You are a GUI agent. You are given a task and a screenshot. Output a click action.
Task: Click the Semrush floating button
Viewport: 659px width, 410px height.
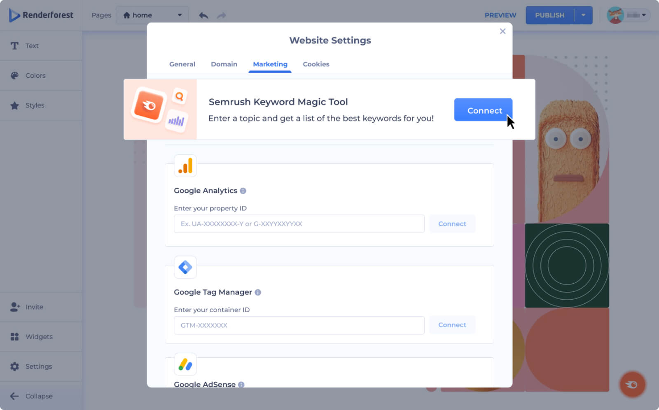tap(632, 384)
